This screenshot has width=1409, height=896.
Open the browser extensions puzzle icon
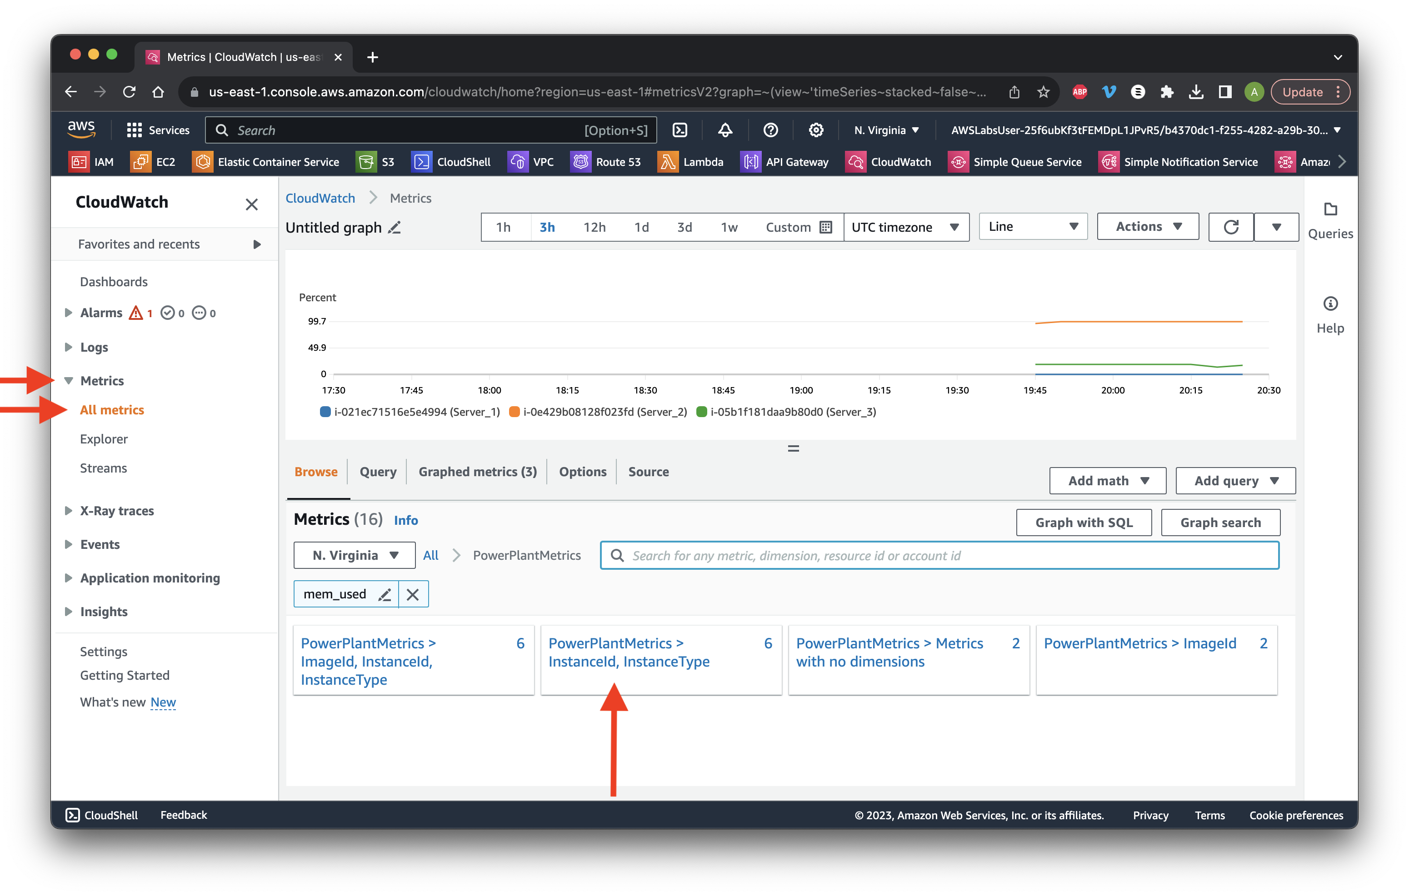(1167, 92)
